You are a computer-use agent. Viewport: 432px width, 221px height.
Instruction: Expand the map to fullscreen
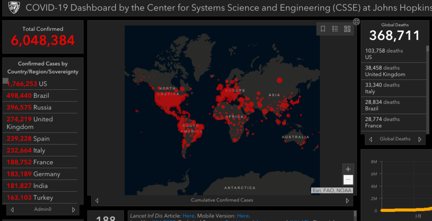coord(356,22)
